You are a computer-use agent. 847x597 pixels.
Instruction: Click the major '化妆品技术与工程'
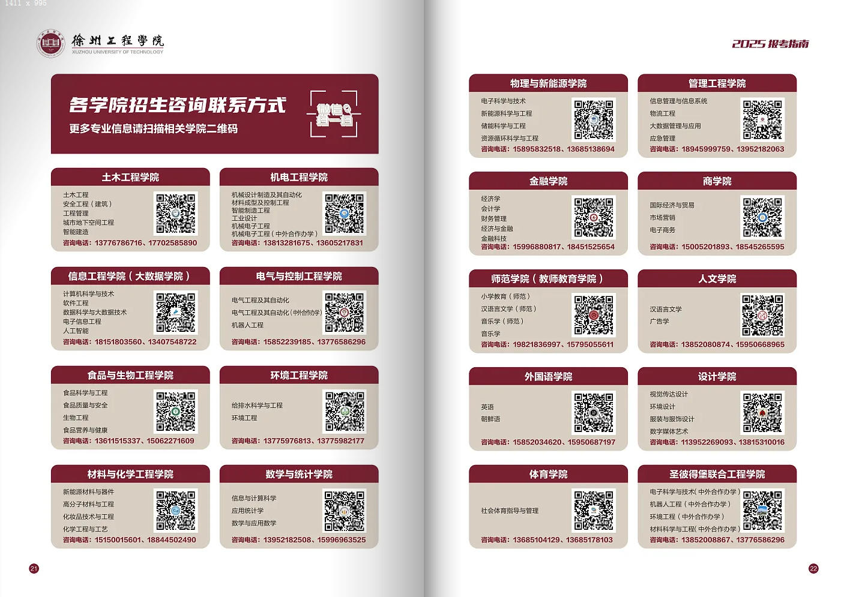[88, 517]
